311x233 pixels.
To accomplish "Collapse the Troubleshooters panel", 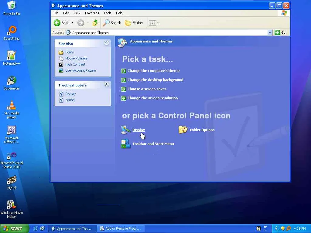I will point(107,85).
